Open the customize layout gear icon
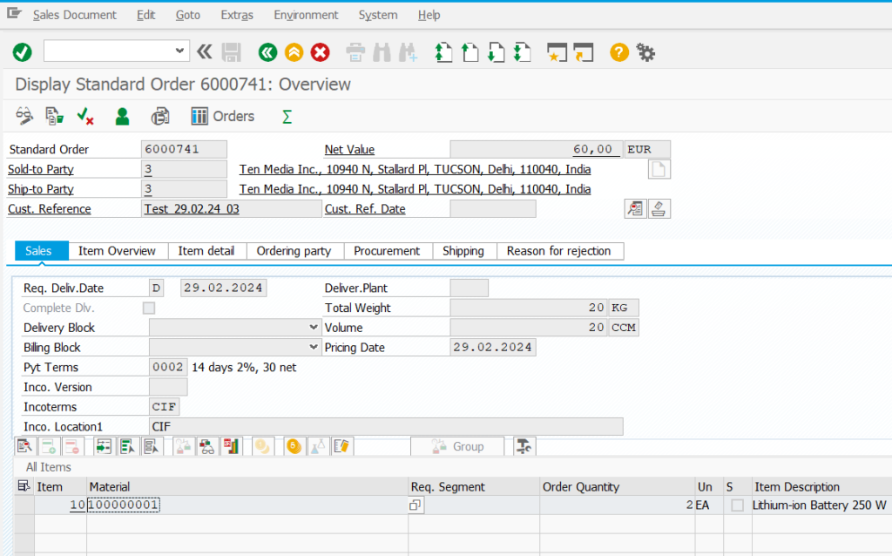The image size is (892, 556). (645, 52)
